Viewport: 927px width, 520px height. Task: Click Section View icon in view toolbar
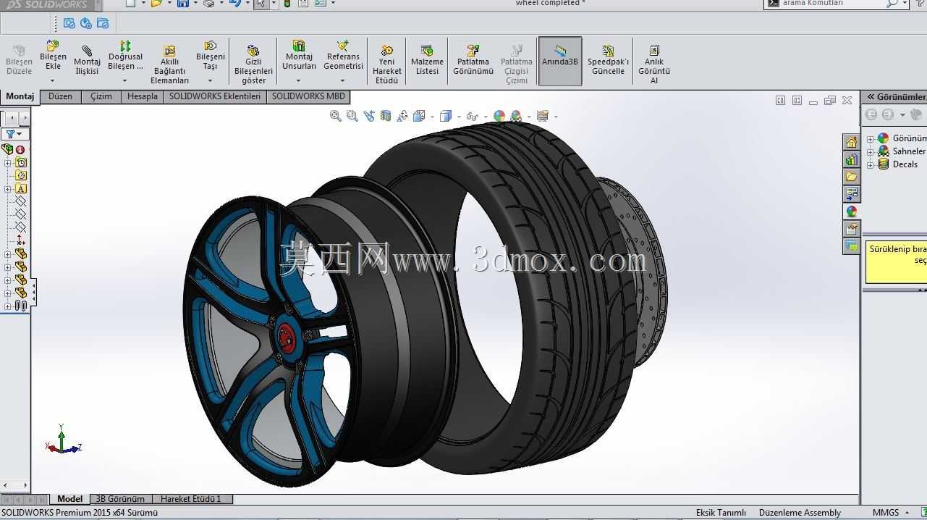(x=386, y=116)
